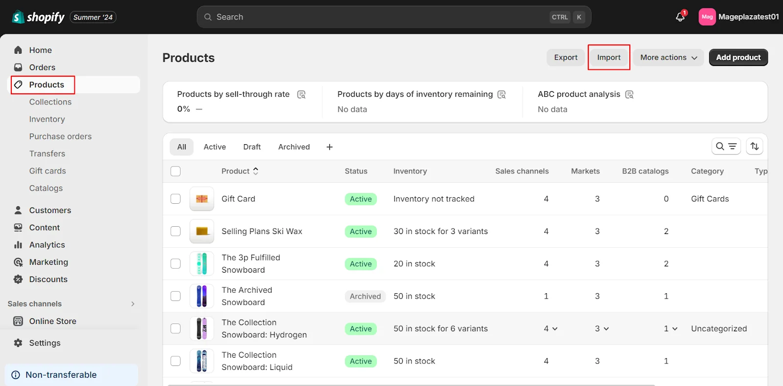Click the Add product button

[x=738, y=58]
